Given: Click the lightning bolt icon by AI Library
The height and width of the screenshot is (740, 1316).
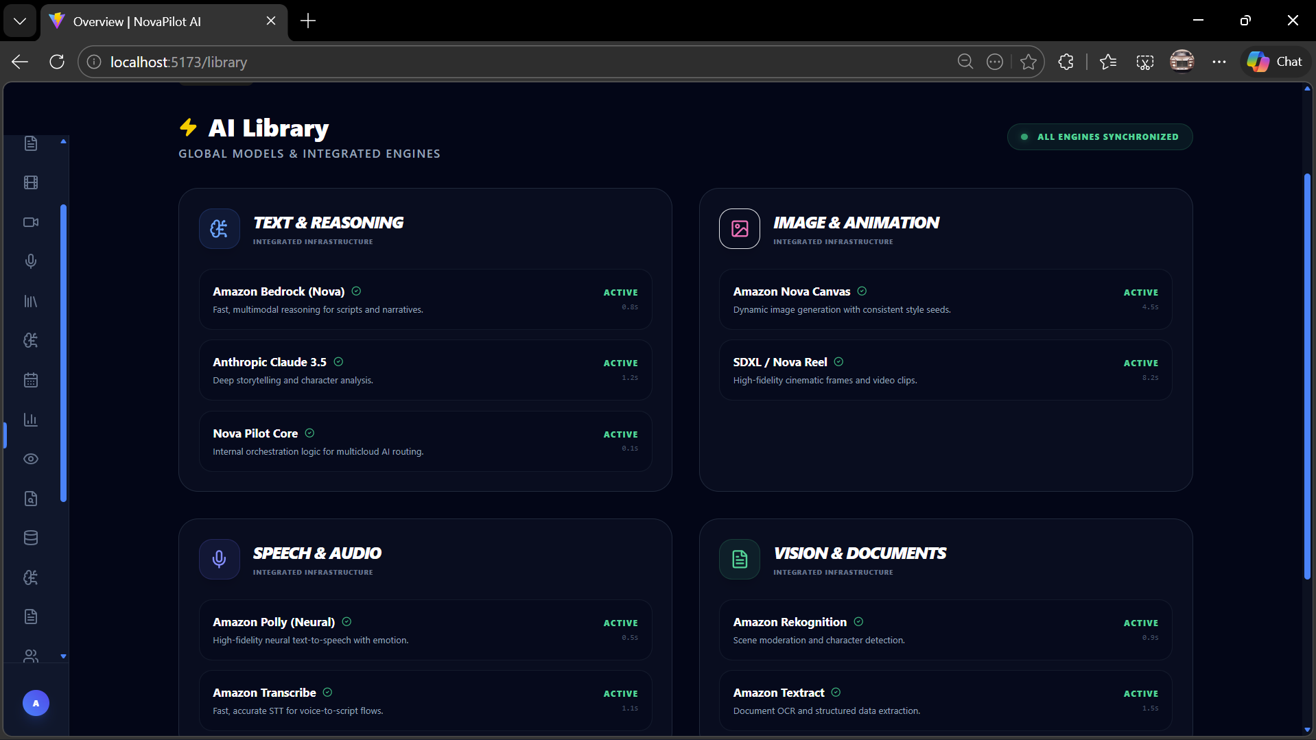Looking at the screenshot, I should coord(188,128).
